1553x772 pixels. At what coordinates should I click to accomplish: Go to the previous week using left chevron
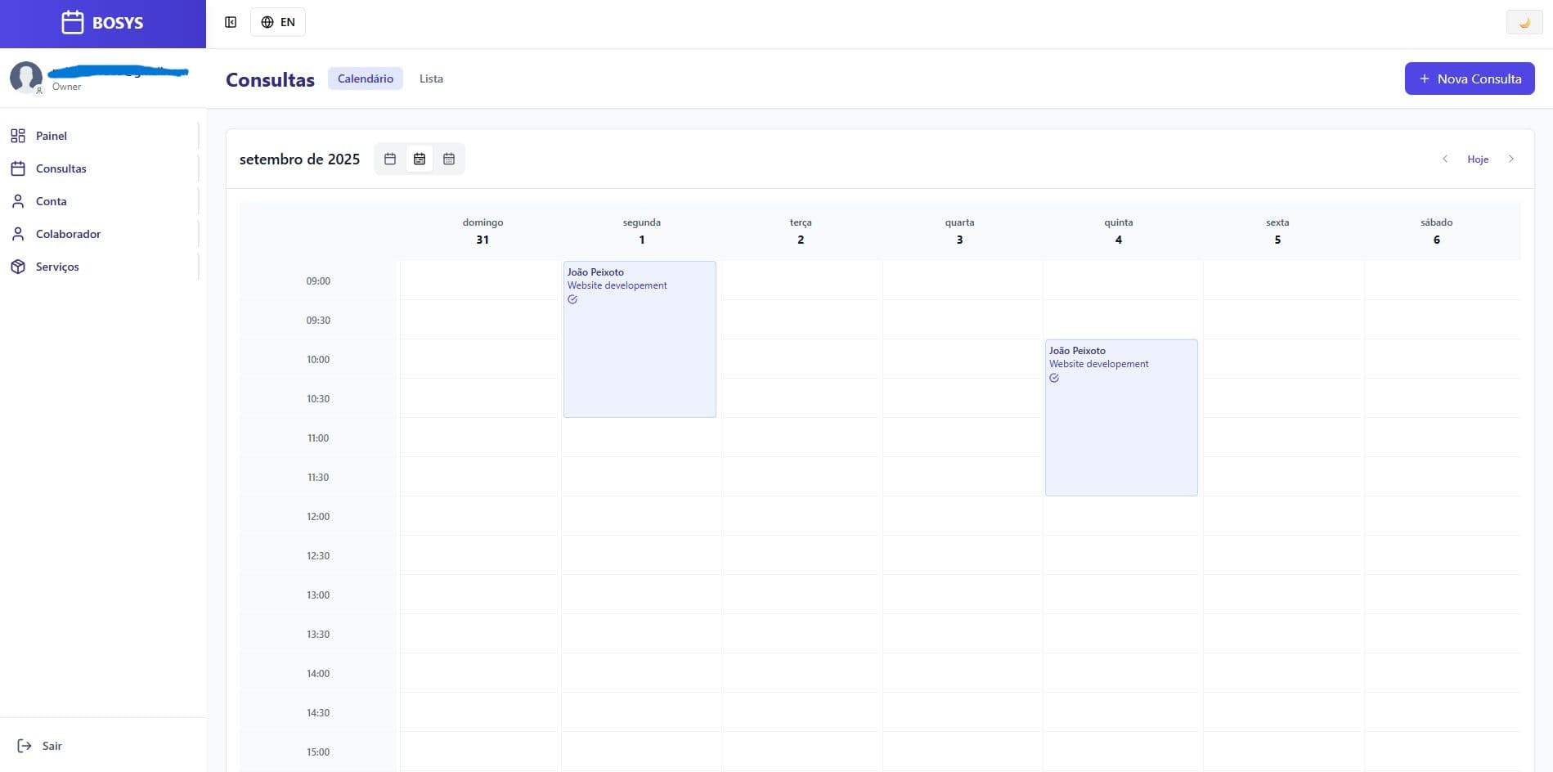[x=1445, y=159]
